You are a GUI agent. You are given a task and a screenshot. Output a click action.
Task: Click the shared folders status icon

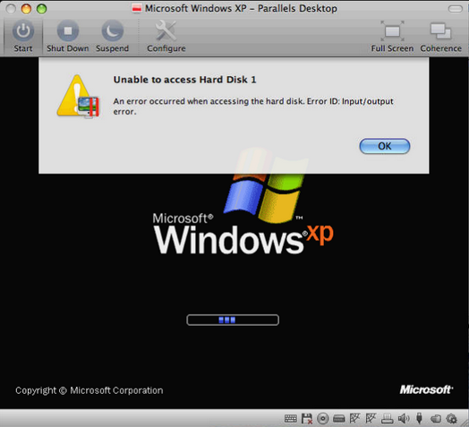[436, 418]
